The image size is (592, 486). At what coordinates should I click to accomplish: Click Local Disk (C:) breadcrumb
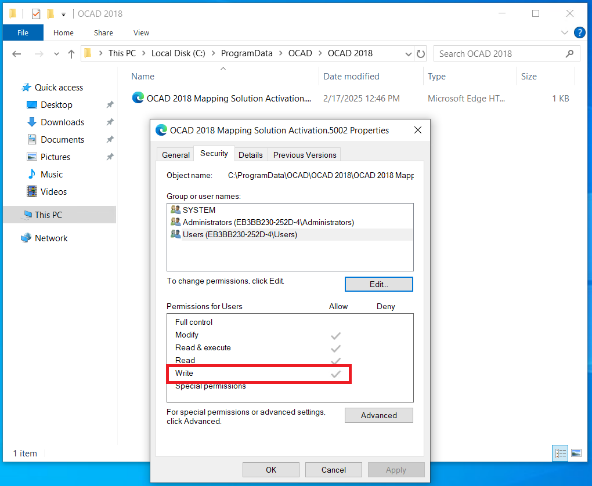pyautogui.click(x=178, y=53)
